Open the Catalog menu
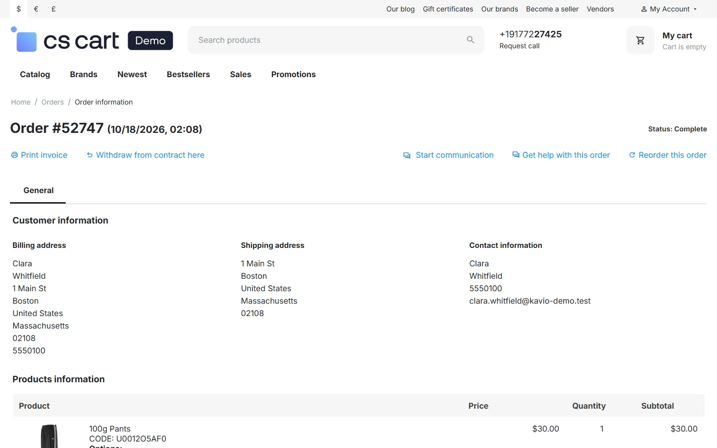This screenshot has width=717, height=448. coord(35,75)
